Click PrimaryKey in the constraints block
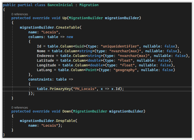194x140 pixels. click(60, 89)
